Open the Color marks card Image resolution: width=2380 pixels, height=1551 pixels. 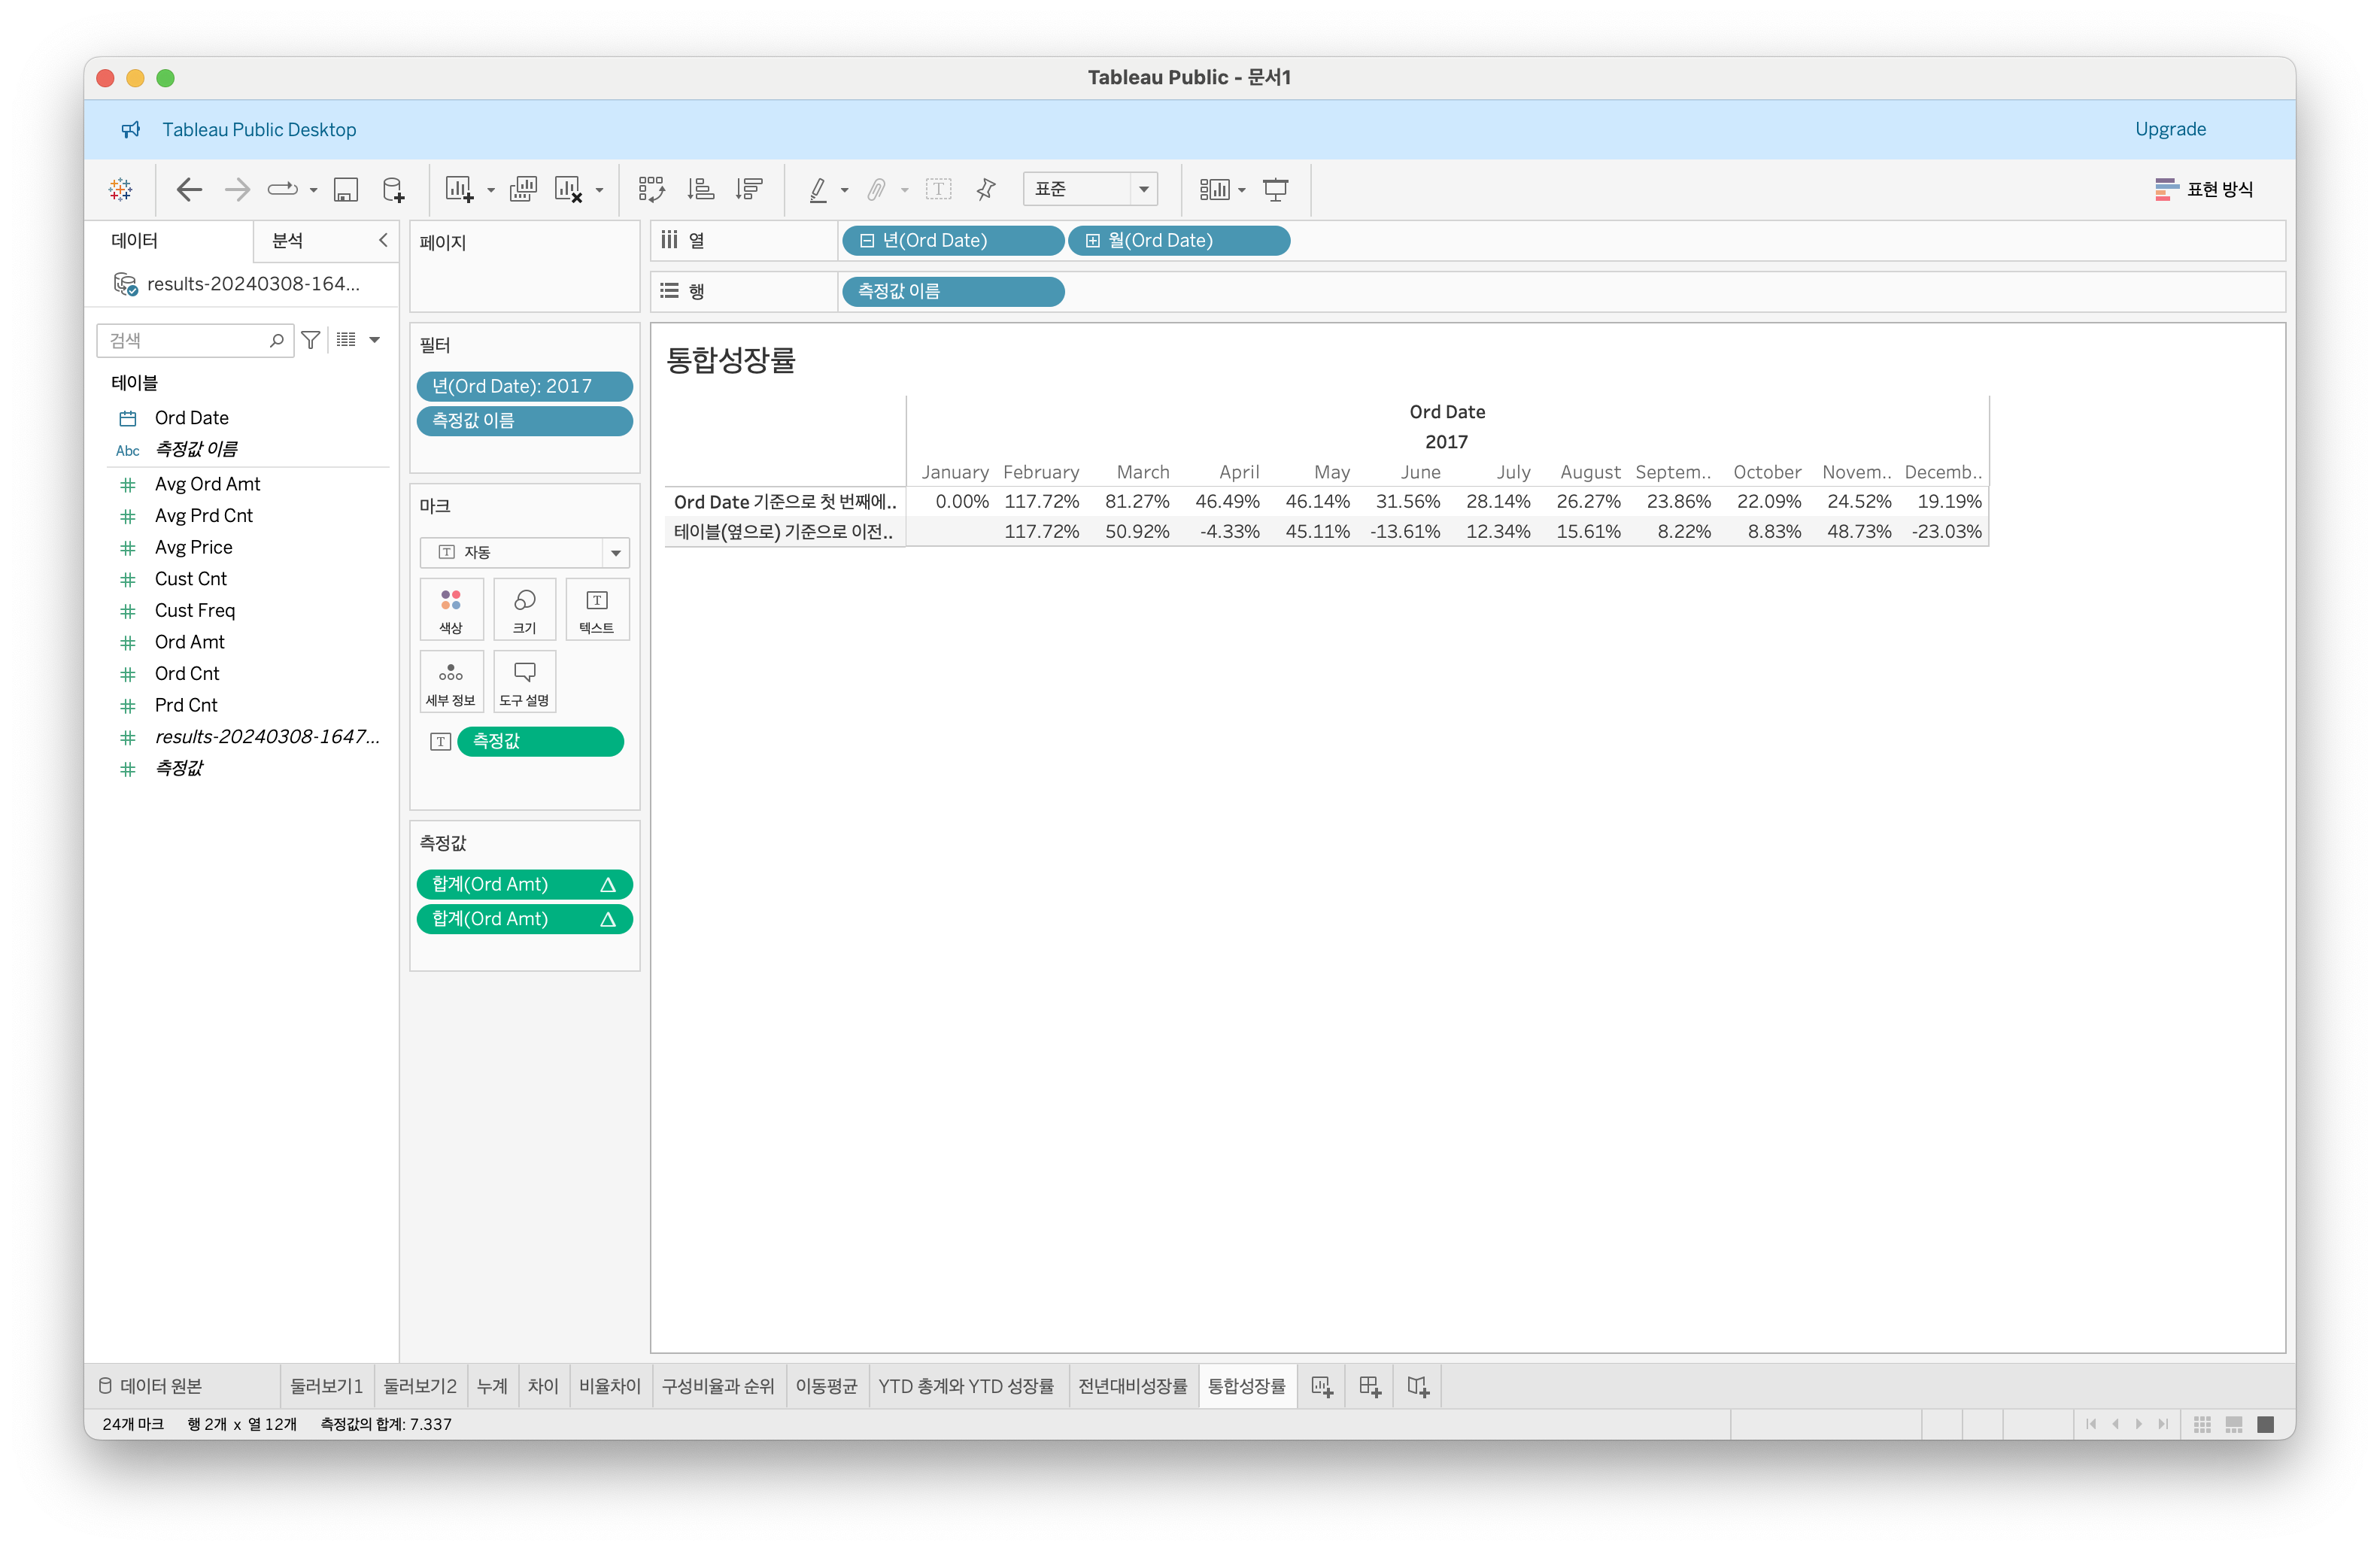(x=451, y=609)
